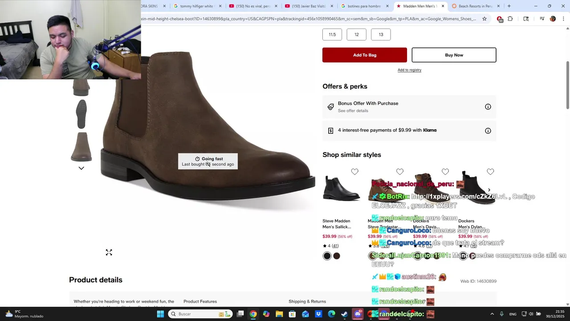Click the tab search icon in the toolbar
This screenshot has height=321, width=570.
coord(526,19)
